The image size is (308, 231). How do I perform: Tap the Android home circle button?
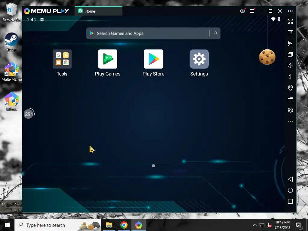290,190
